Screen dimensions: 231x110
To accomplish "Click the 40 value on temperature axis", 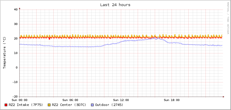I will (16, 10).
